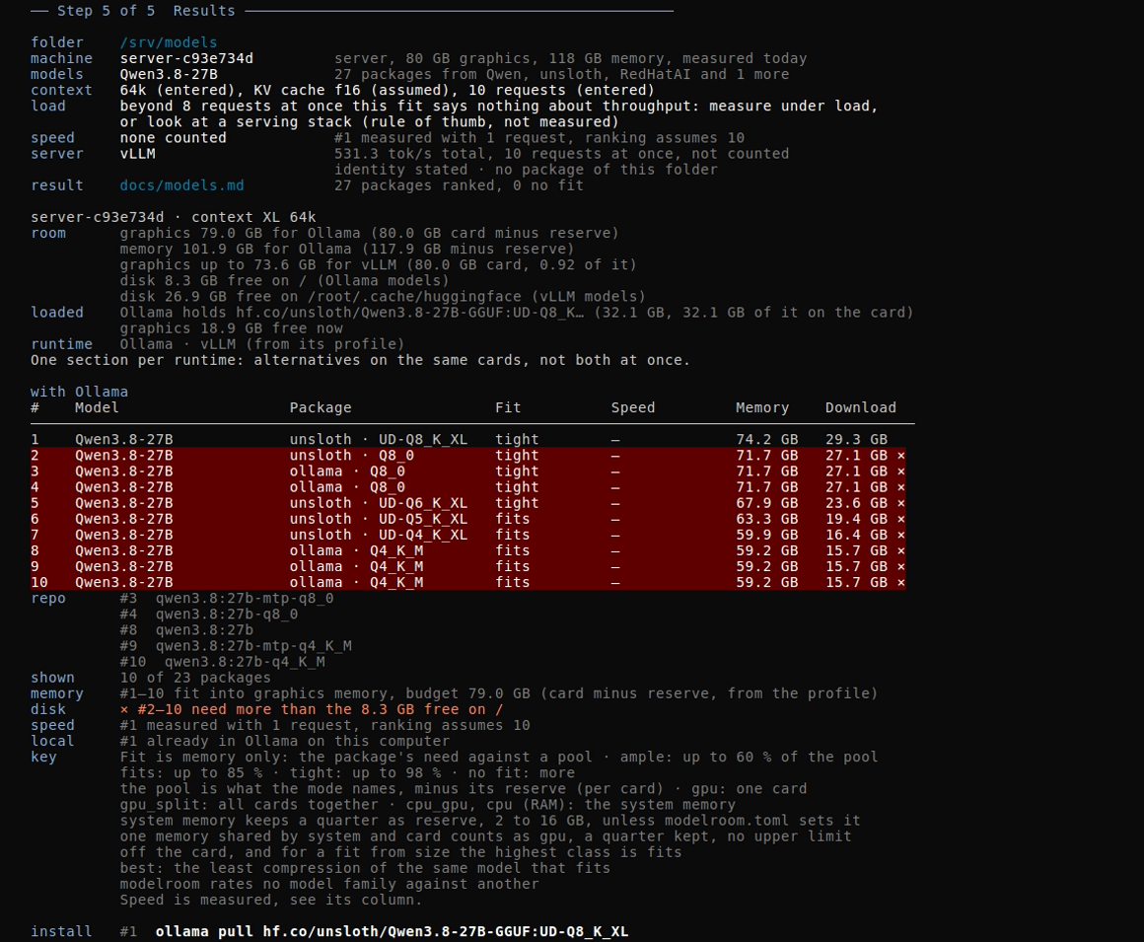
Task: Click repo entry qwen3.8:27b-q4_K_M
Action: 245,662
